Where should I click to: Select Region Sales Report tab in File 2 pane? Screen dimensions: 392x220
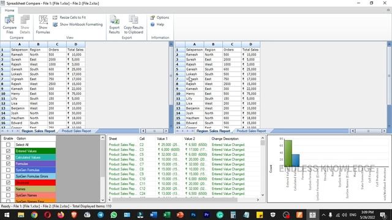(x=213, y=131)
